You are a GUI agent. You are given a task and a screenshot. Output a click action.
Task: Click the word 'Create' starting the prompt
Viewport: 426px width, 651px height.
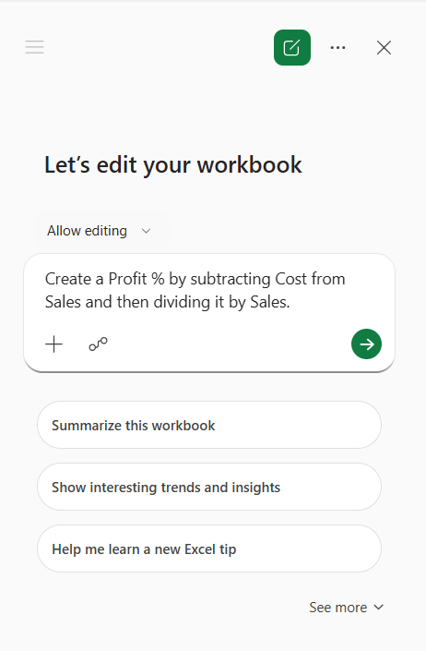click(x=68, y=279)
